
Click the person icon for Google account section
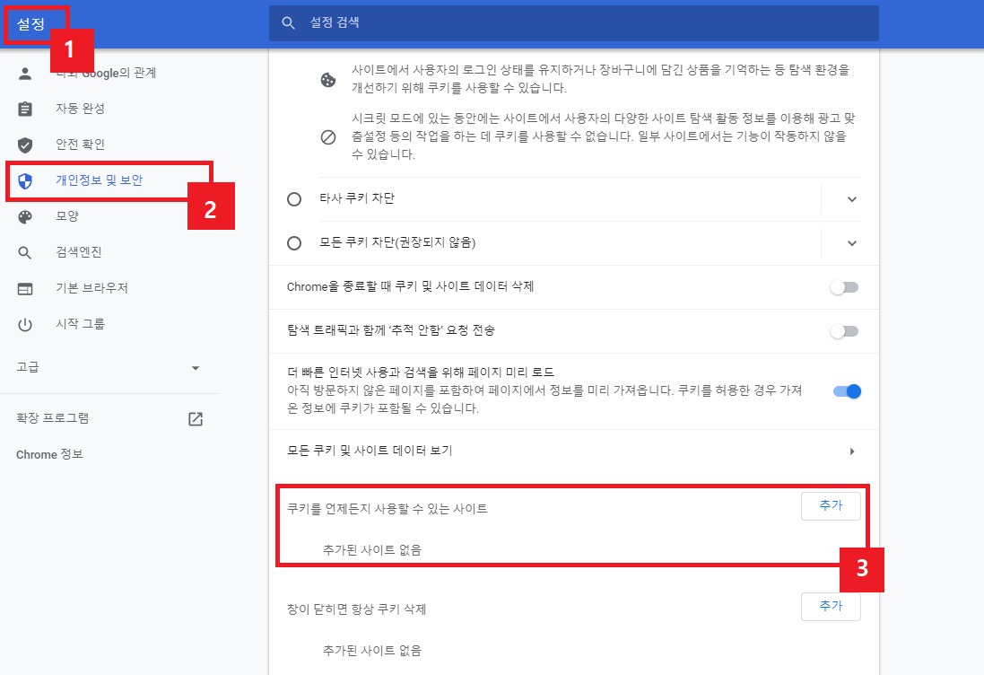point(25,74)
